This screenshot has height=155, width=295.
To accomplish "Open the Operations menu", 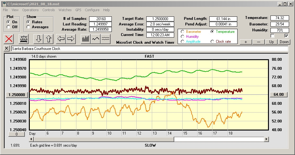I will 30,10.
